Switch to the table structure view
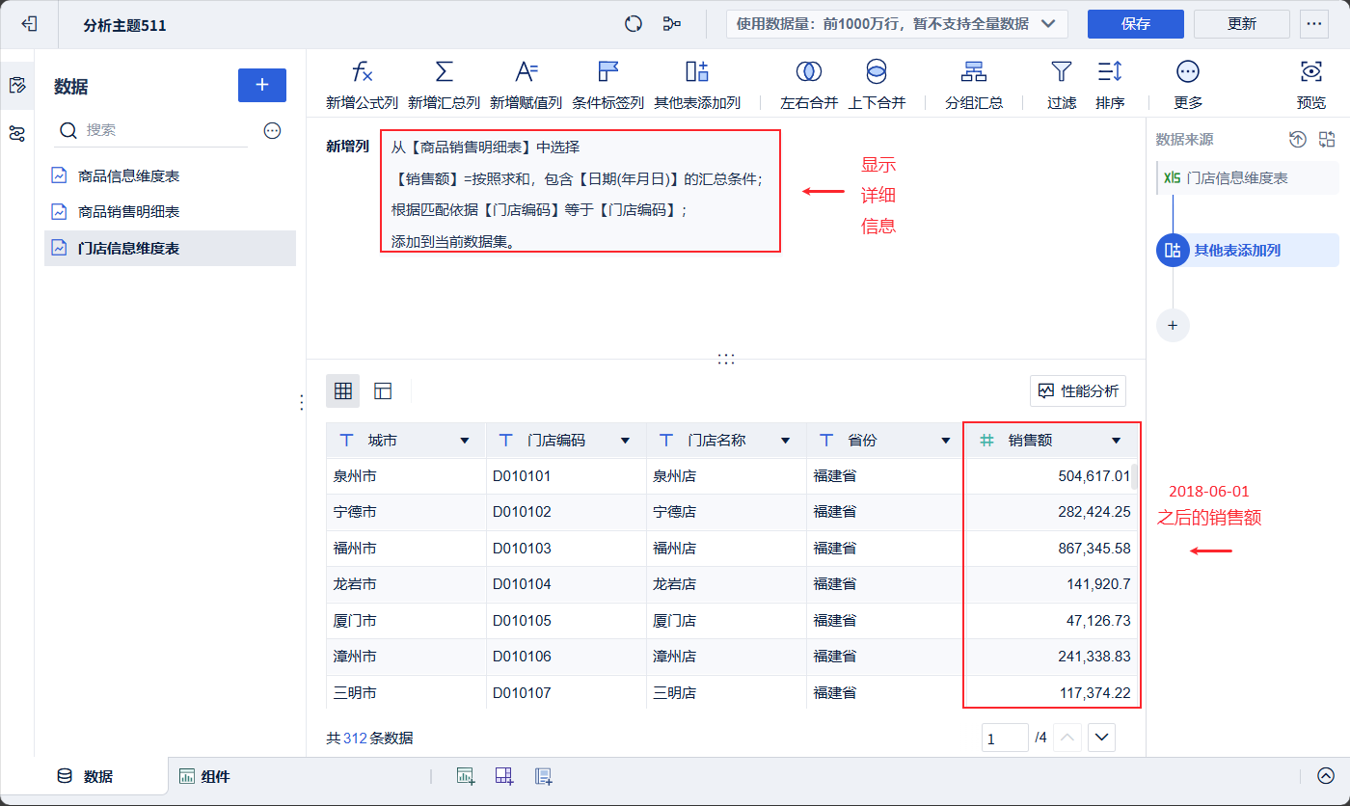This screenshot has height=806, width=1350. tap(383, 390)
